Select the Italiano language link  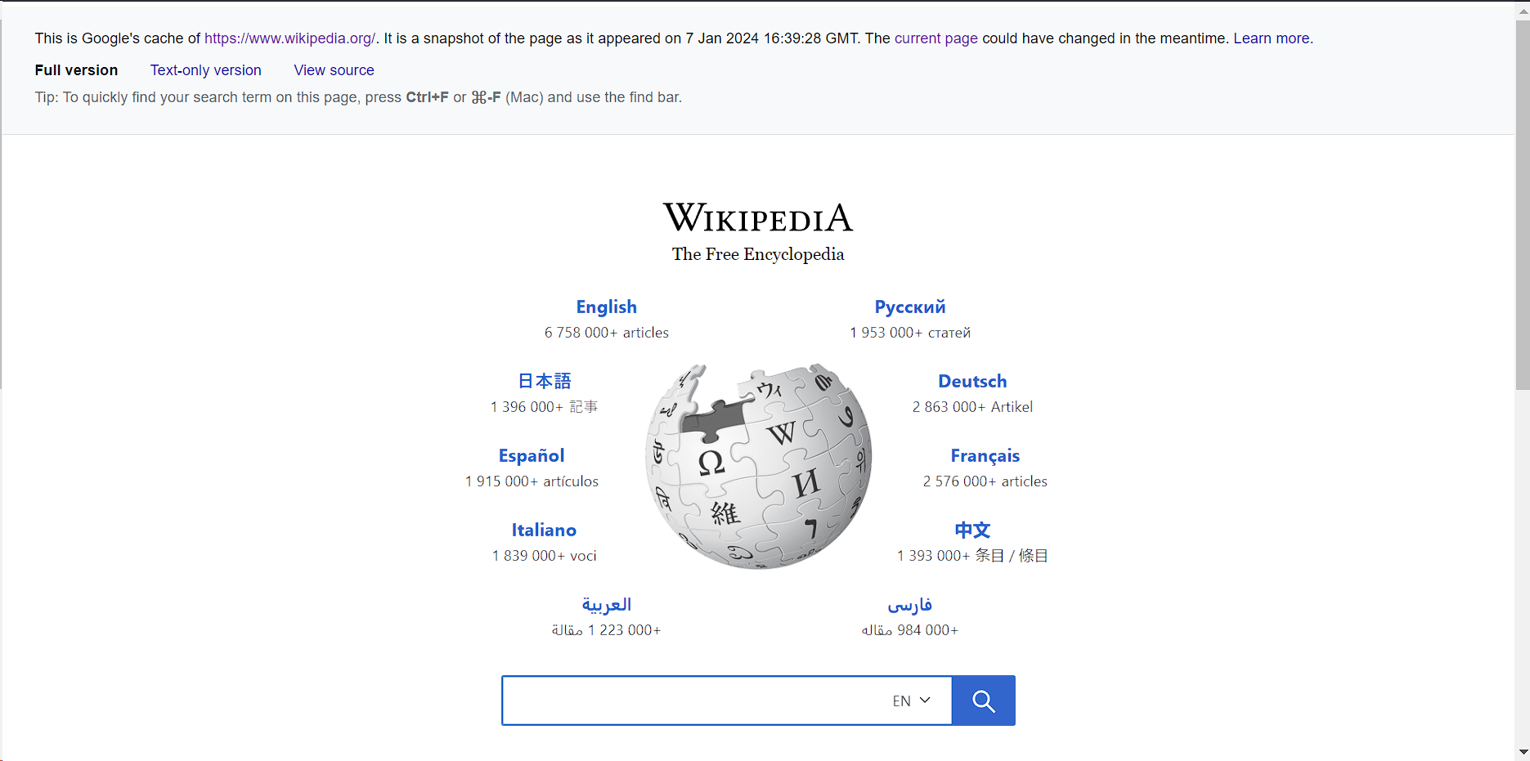(544, 530)
